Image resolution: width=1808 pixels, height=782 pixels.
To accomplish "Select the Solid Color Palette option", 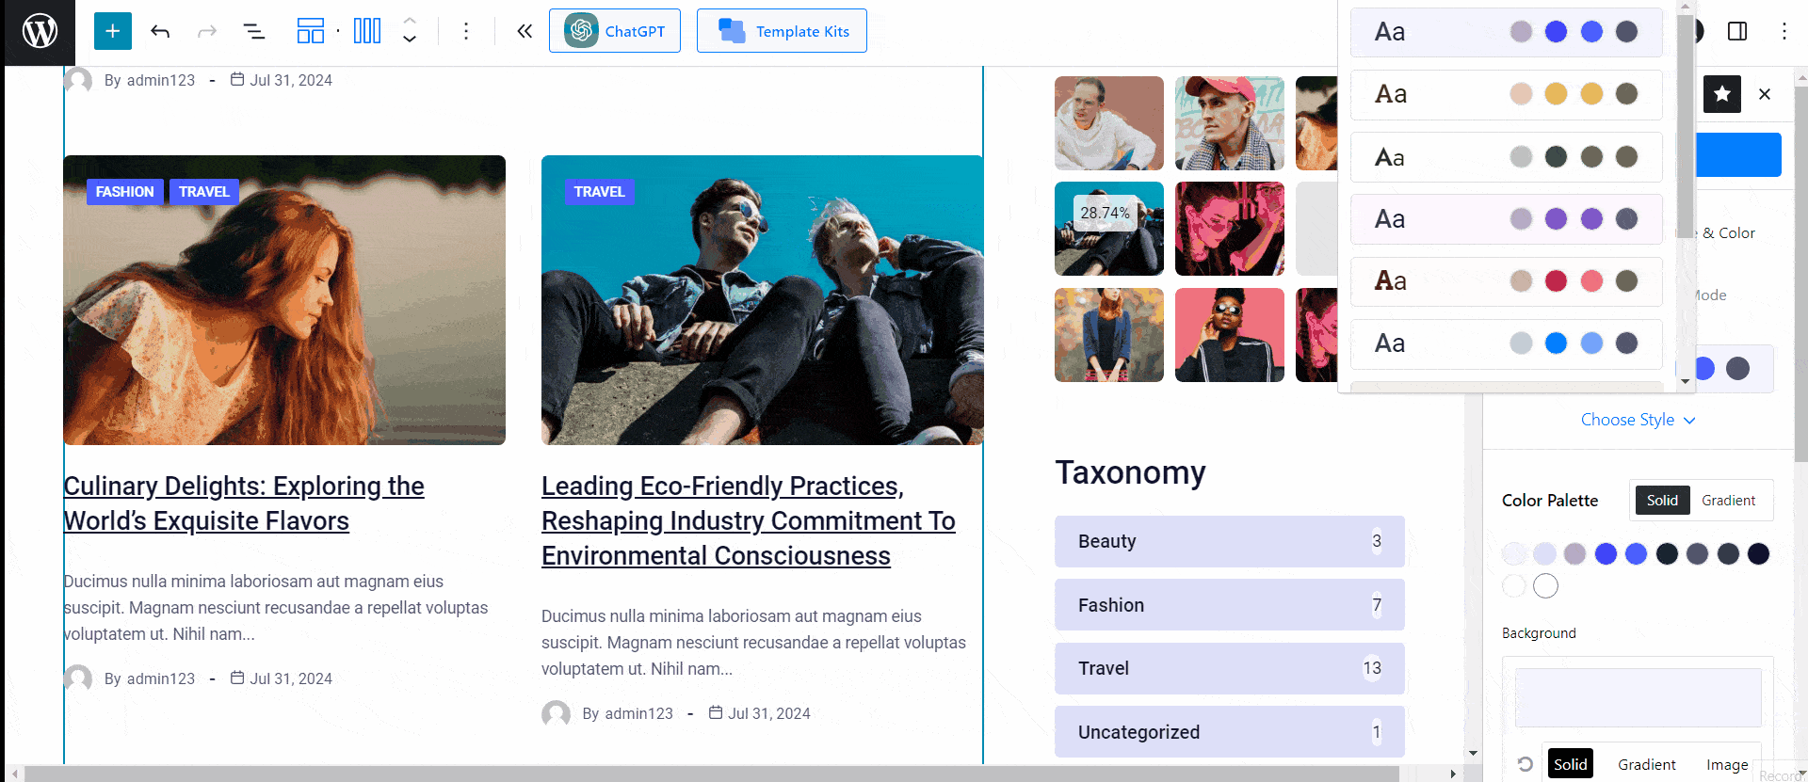I will point(1662,501).
